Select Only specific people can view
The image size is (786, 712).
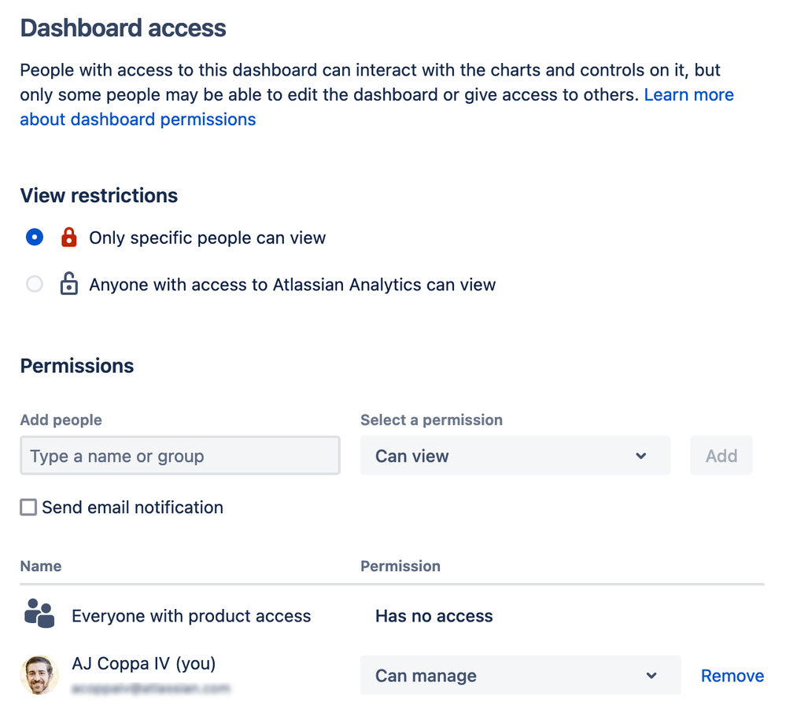point(35,238)
